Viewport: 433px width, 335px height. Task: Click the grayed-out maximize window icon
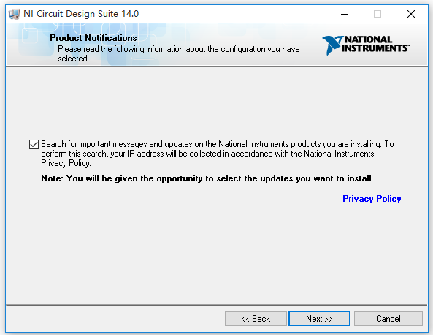click(378, 14)
